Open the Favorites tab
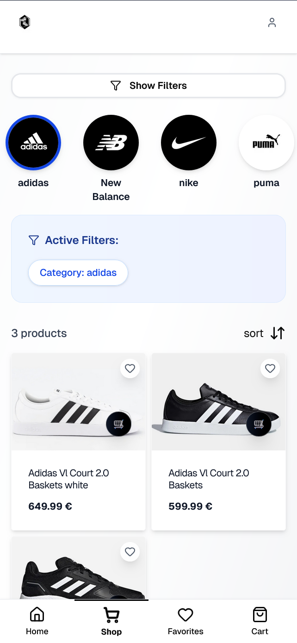 coord(186,622)
